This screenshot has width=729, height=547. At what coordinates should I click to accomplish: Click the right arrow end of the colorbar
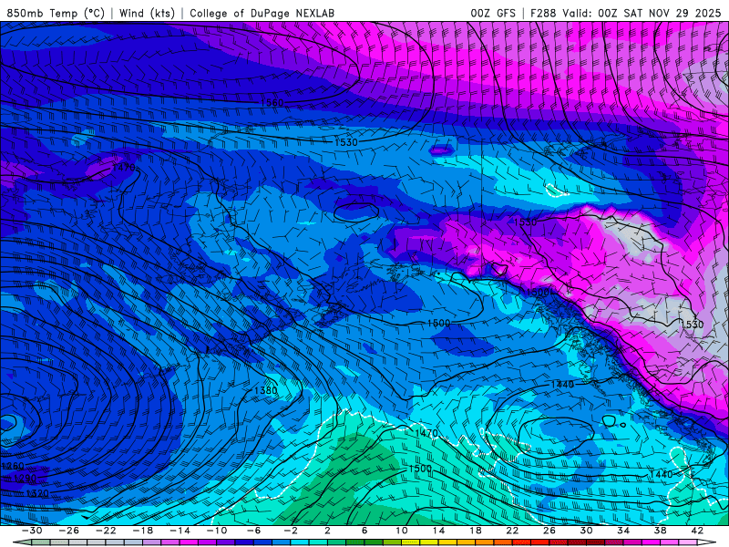point(707,542)
